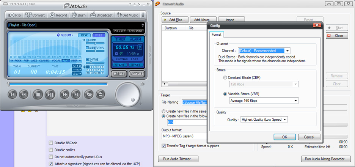Expand the playlist title dropdown arrows
This screenshot has height=167, width=355.
[x=143, y=25]
